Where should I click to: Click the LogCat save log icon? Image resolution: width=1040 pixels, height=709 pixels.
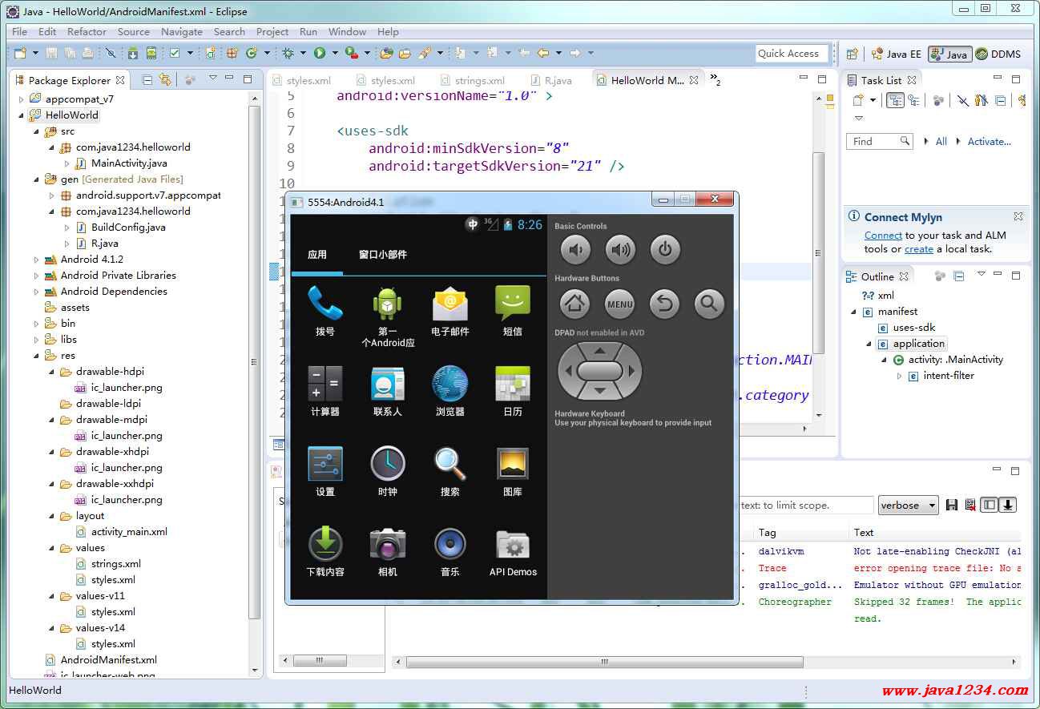pyautogui.click(x=952, y=505)
